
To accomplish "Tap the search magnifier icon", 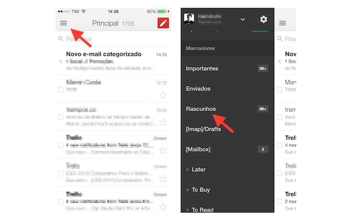I will (61, 39).
